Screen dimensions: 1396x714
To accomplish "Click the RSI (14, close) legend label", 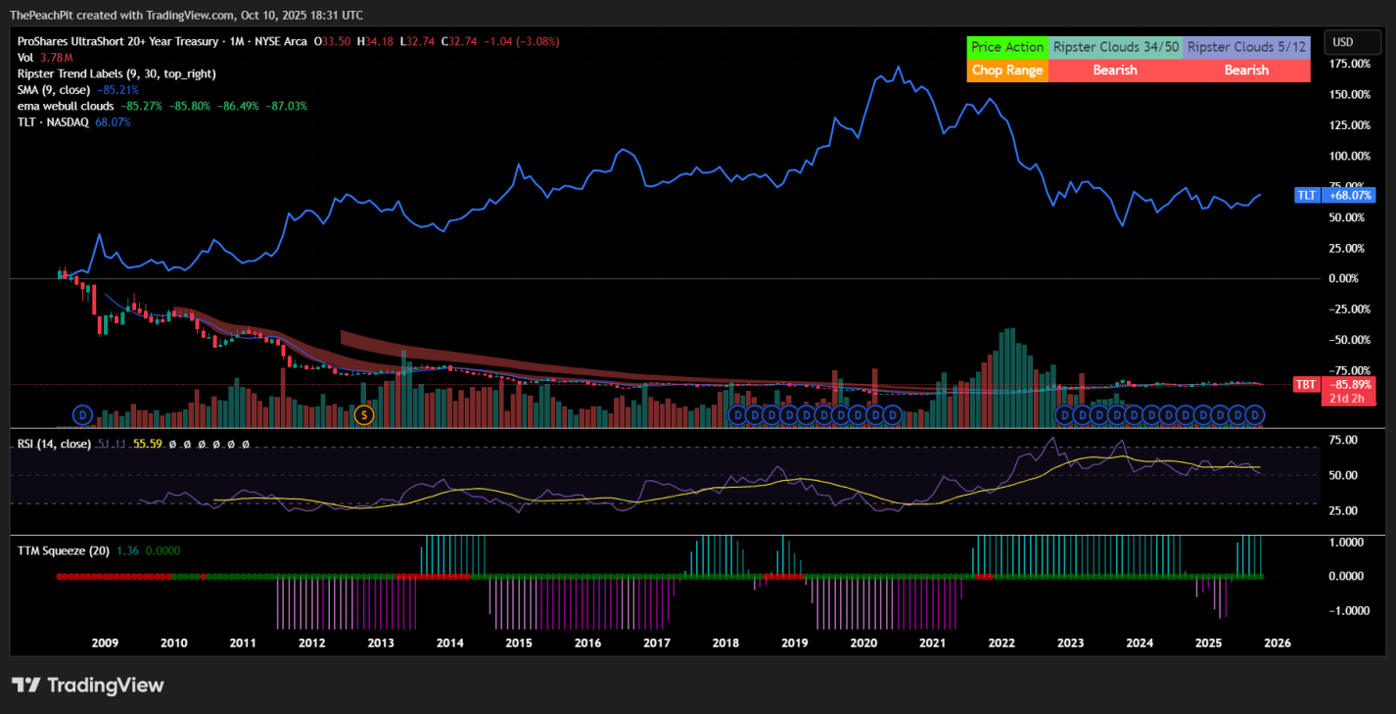I will point(55,444).
